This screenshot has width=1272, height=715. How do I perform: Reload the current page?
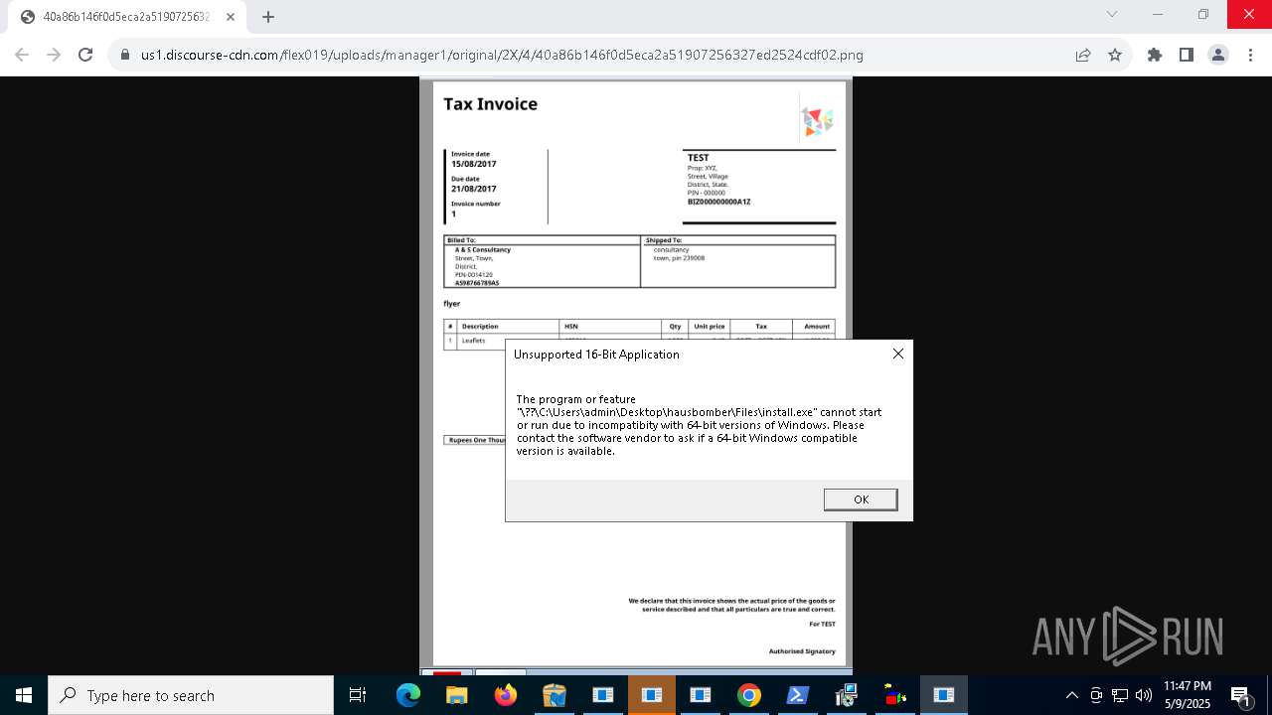[85, 55]
